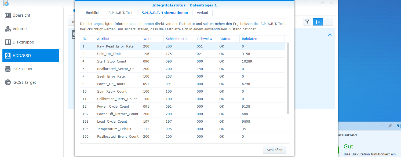Viewport: 401px width, 157px height.
Task: Click raw data value 6798
Action: click(246, 84)
